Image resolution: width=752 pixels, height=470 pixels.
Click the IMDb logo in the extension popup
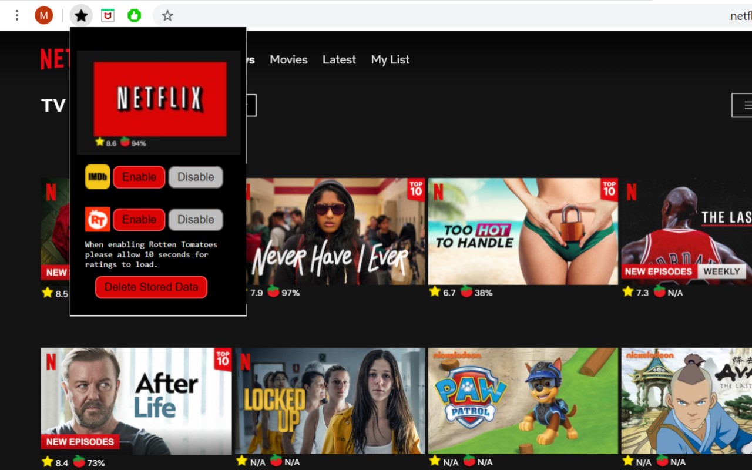tap(97, 176)
